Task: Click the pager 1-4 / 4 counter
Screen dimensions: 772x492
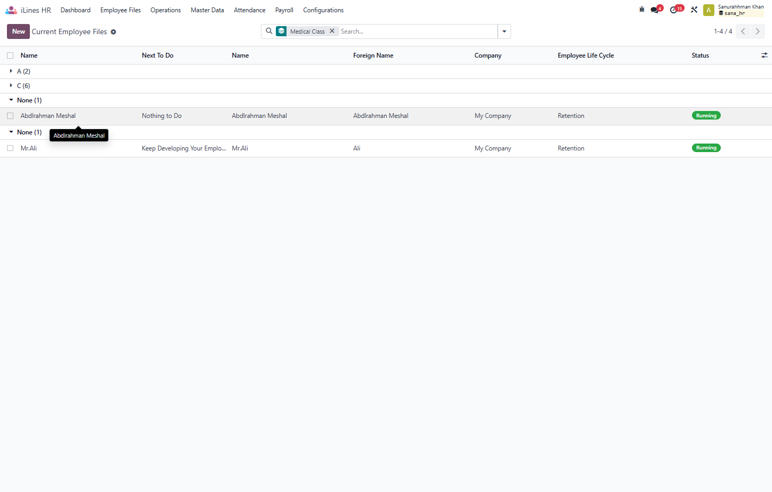Action: pos(723,31)
